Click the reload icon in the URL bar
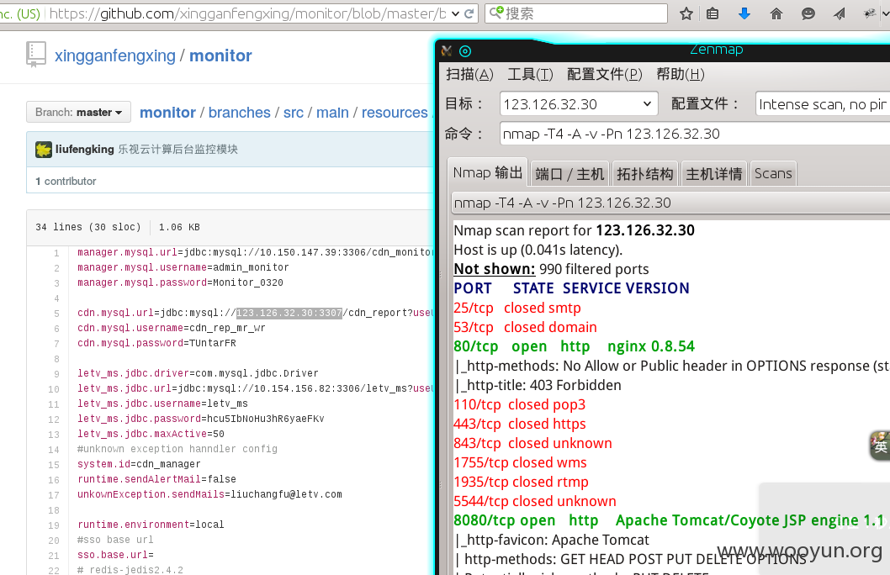 [469, 13]
